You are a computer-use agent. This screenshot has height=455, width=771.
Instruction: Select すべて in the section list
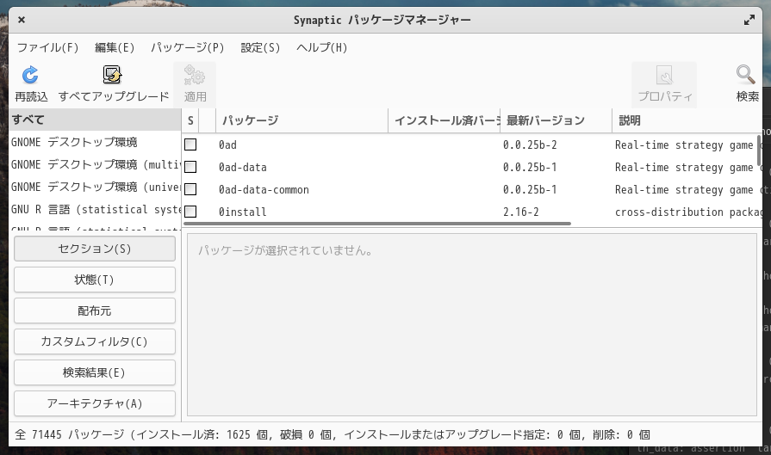(x=95, y=120)
